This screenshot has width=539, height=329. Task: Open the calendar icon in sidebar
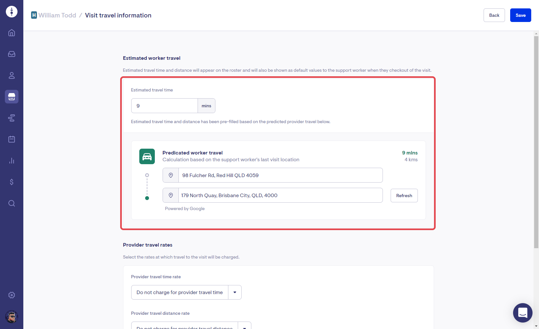pos(12,139)
